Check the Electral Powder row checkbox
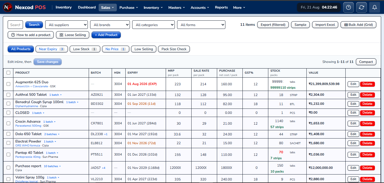The height and width of the screenshot is (183, 384). (8, 143)
